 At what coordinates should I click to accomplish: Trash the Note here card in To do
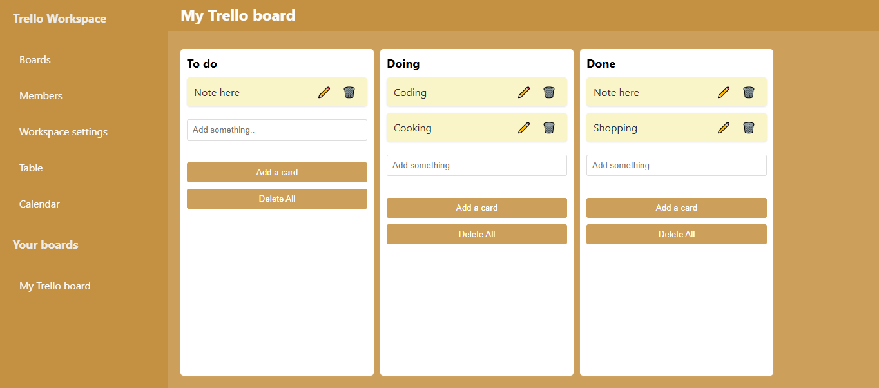tap(349, 92)
